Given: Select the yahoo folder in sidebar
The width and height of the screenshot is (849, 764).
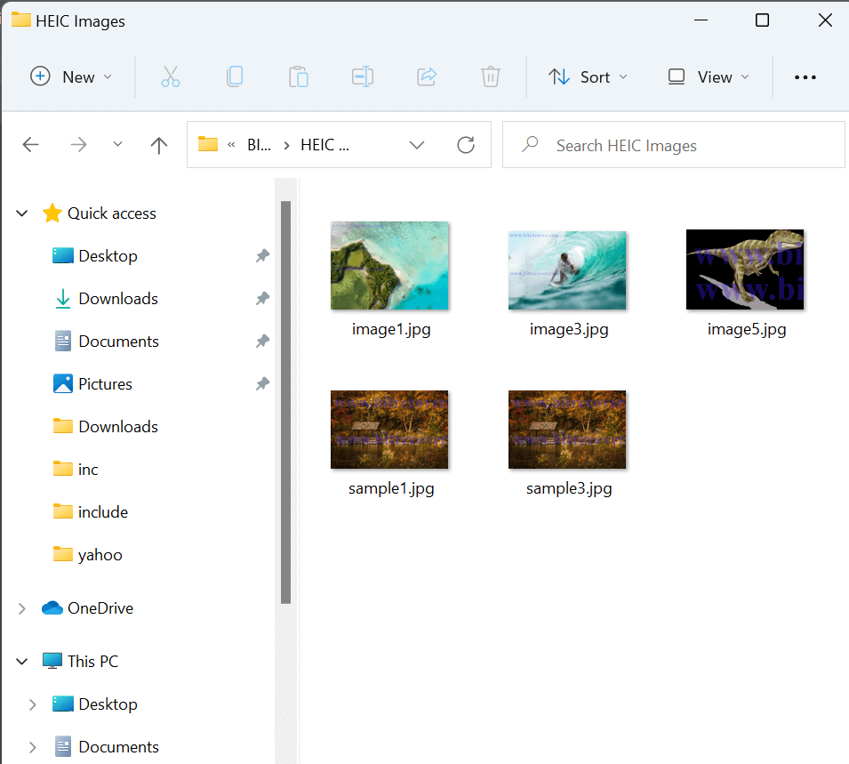Looking at the screenshot, I should (x=100, y=555).
